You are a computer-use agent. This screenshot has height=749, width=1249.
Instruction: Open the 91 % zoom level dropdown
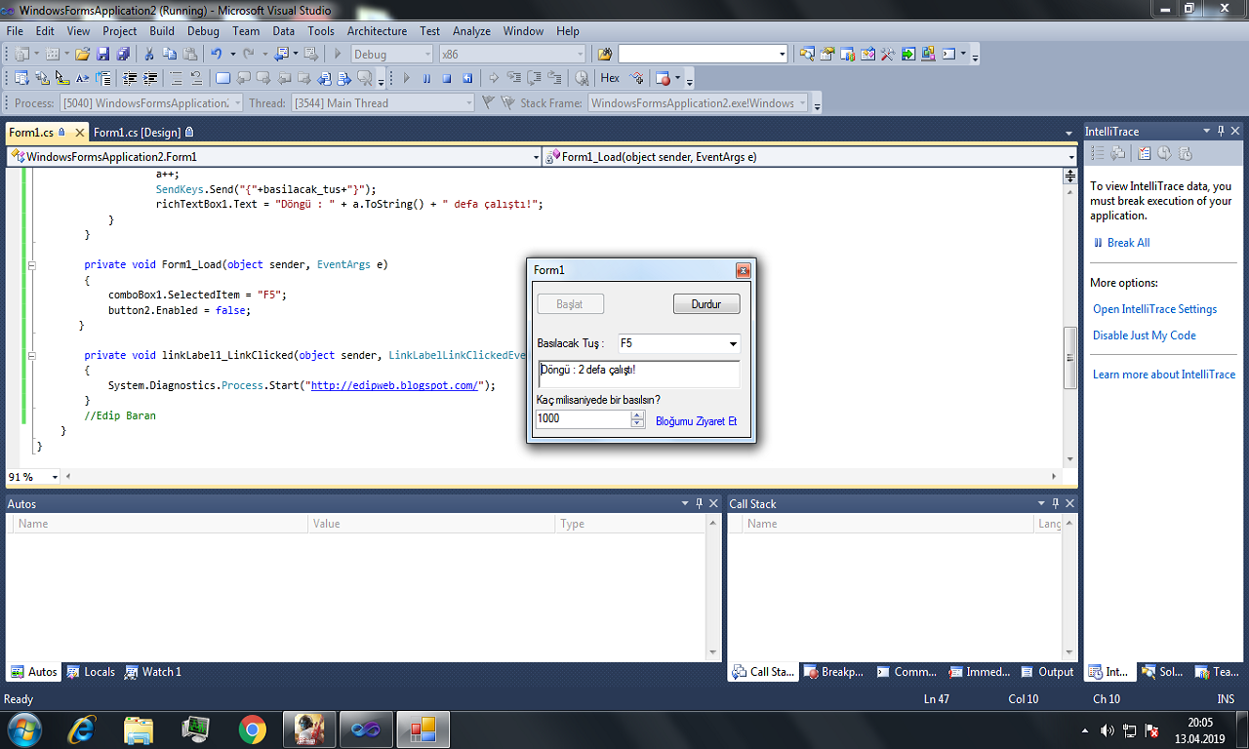pos(55,477)
